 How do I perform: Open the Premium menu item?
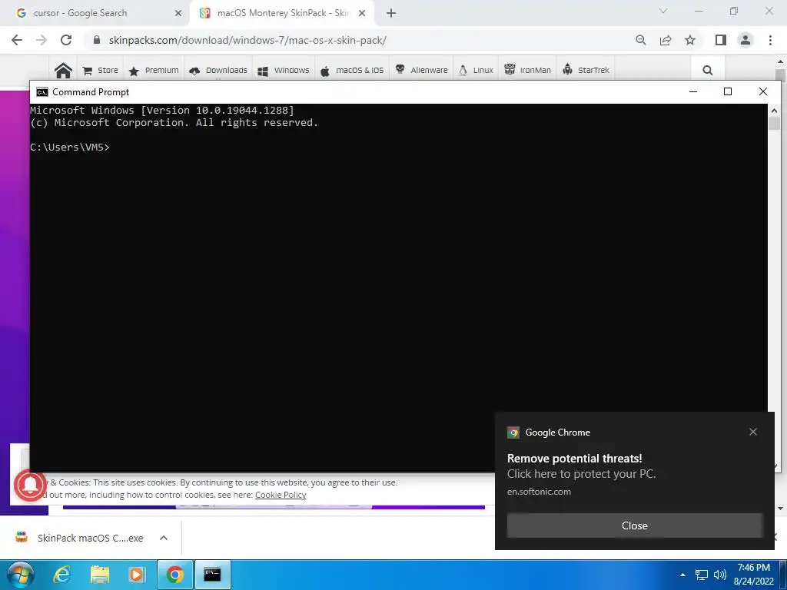pos(154,70)
